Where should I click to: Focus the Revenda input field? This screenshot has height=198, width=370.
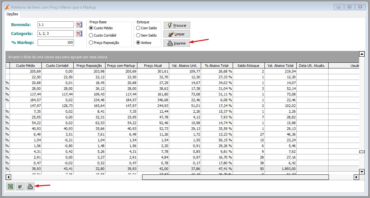(x=56, y=25)
